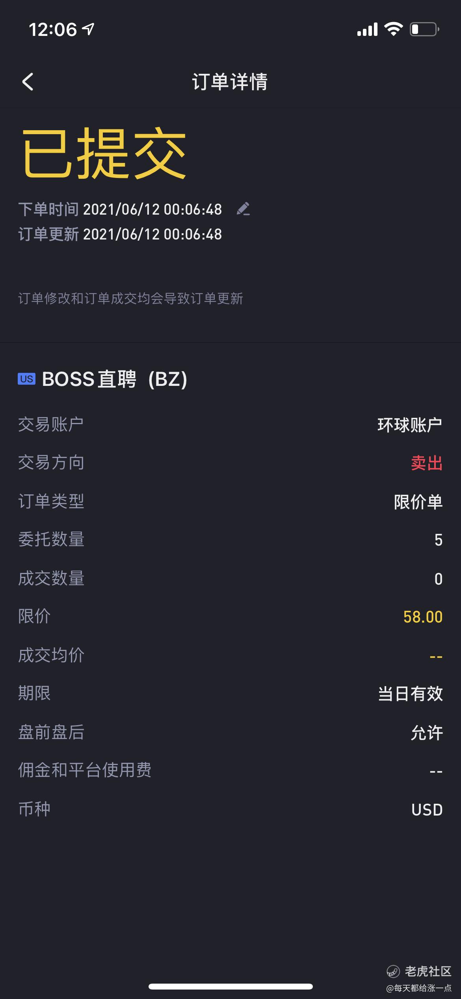Tap the USD currency value
The width and height of the screenshot is (461, 999).
click(x=427, y=810)
